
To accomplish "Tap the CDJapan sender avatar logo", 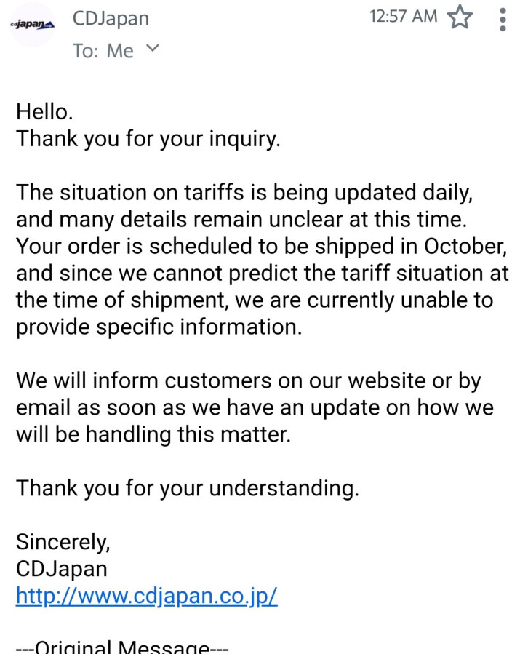I will pos(33,25).
